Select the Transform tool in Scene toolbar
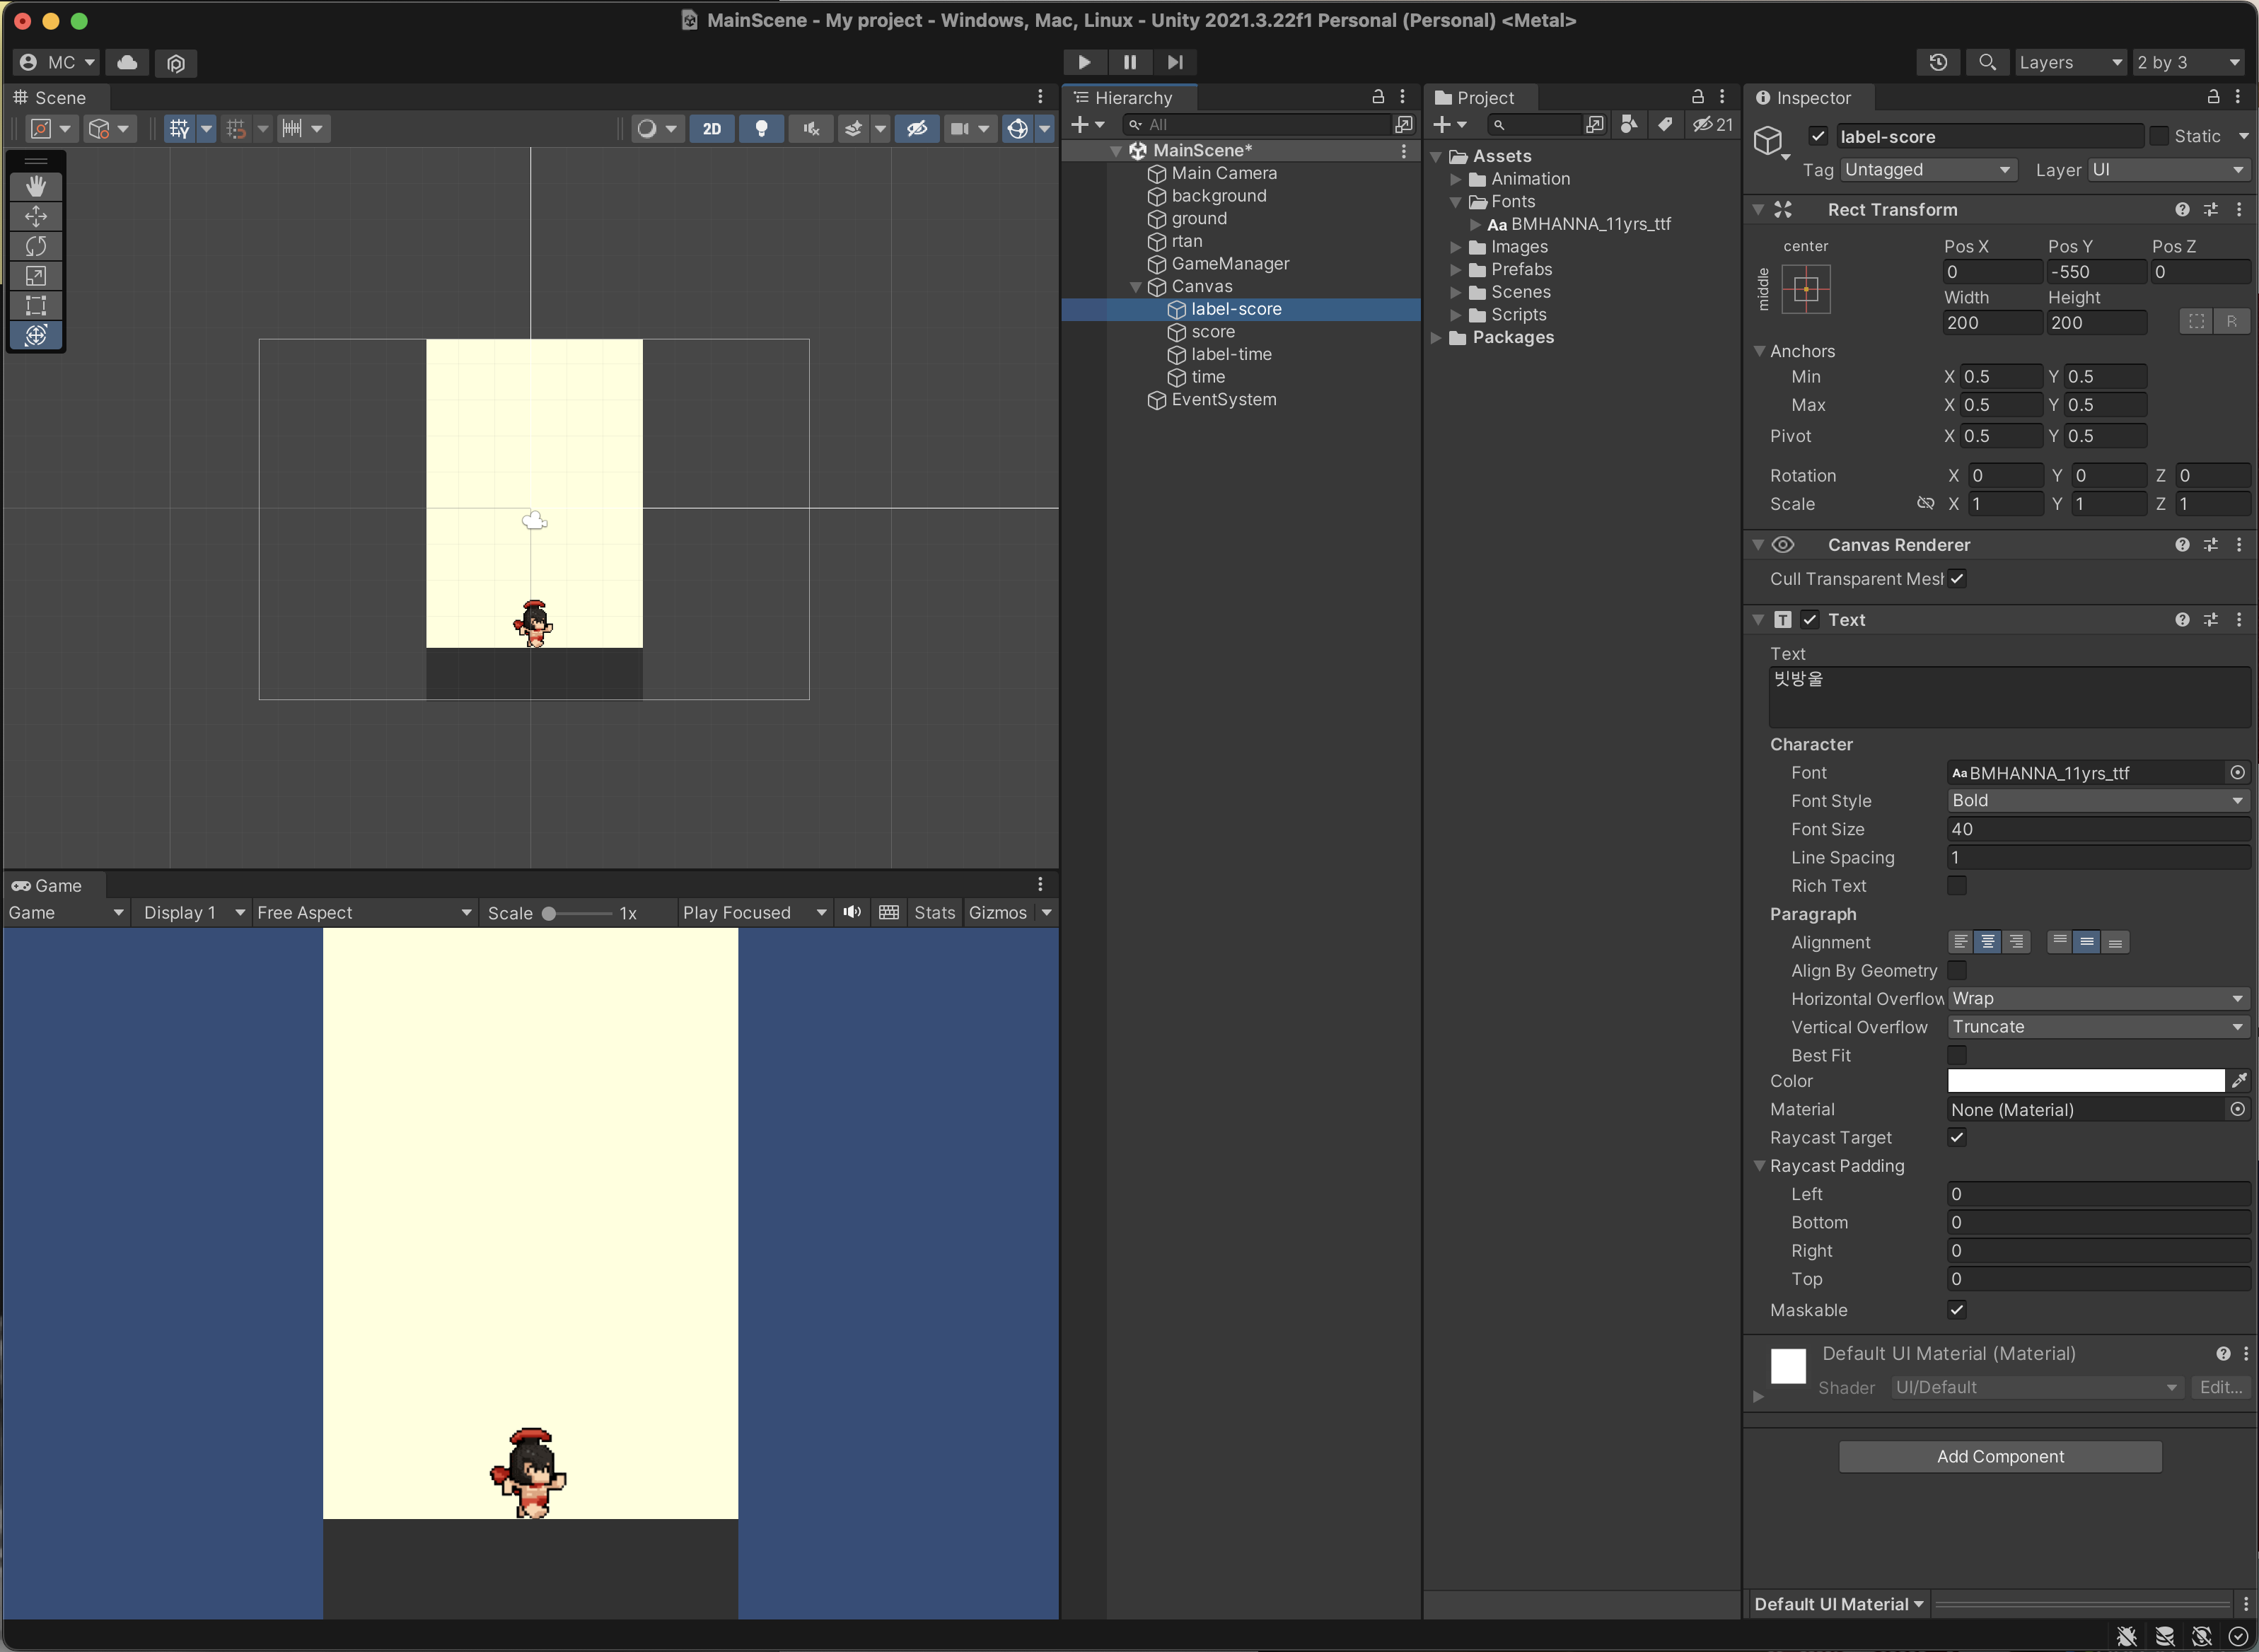Image resolution: width=2259 pixels, height=1652 pixels. pyautogui.click(x=36, y=335)
